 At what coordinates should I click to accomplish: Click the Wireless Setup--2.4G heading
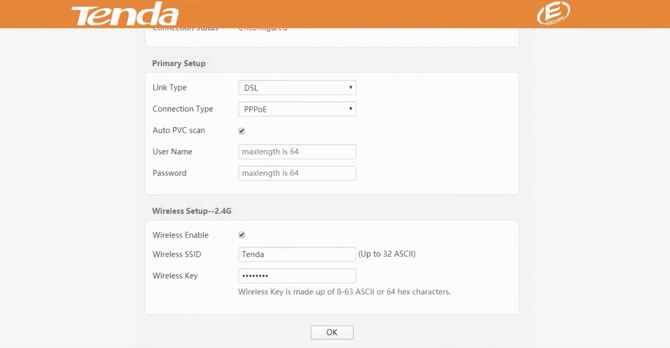coord(192,211)
